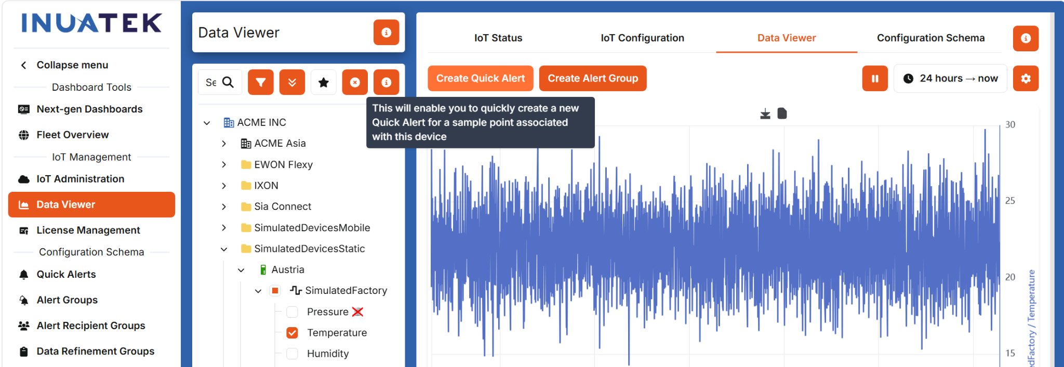Open Alert Groups page
1064x367 pixels.
click(67, 300)
